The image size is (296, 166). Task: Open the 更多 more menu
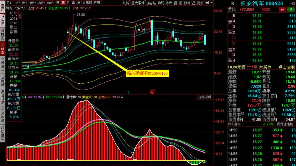pyautogui.click(x=200, y=3)
